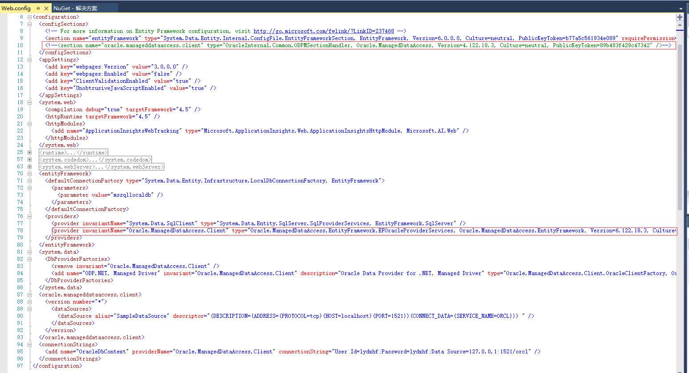Expand the collapsed system.codedom node on line 57
Image resolution: width=689 pixels, height=373 pixels.
click(x=29, y=159)
